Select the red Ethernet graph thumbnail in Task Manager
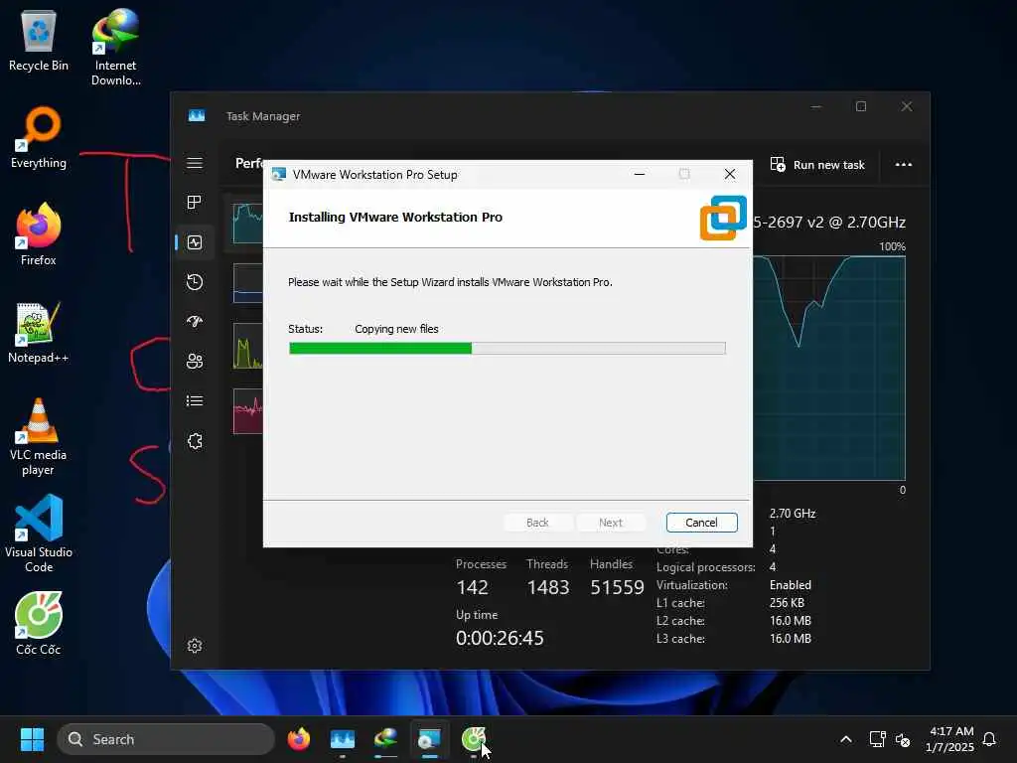The width and height of the screenshot is (1017, 763). coord(247,411)
